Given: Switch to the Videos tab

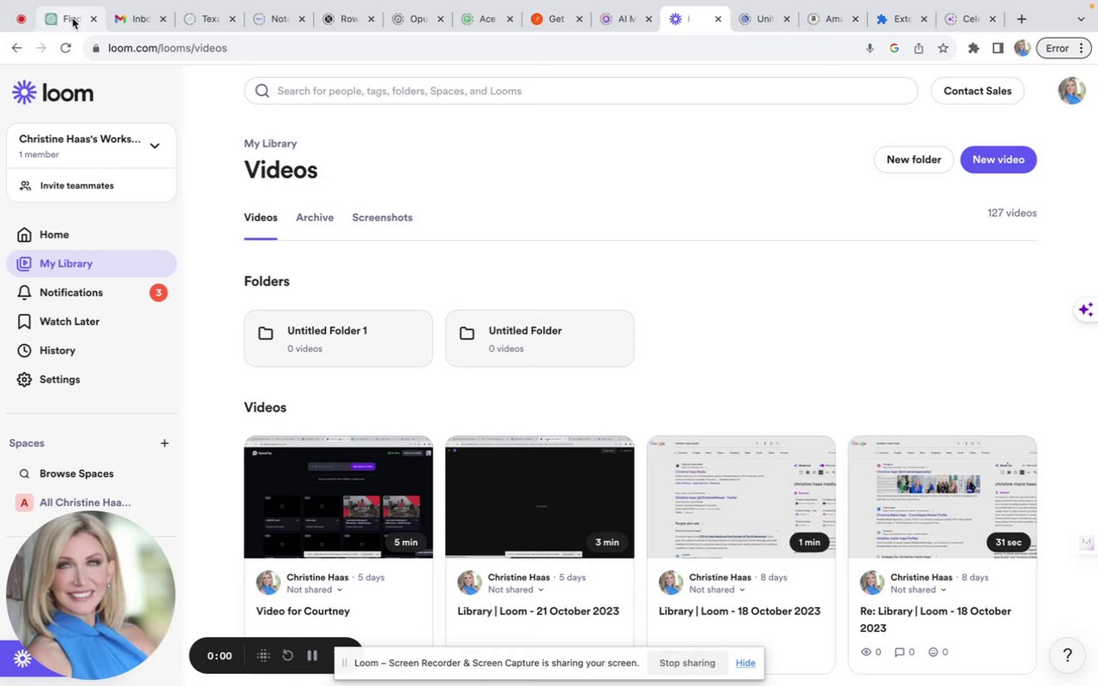Looking at the screenshot, I should [x=261, y=218].
